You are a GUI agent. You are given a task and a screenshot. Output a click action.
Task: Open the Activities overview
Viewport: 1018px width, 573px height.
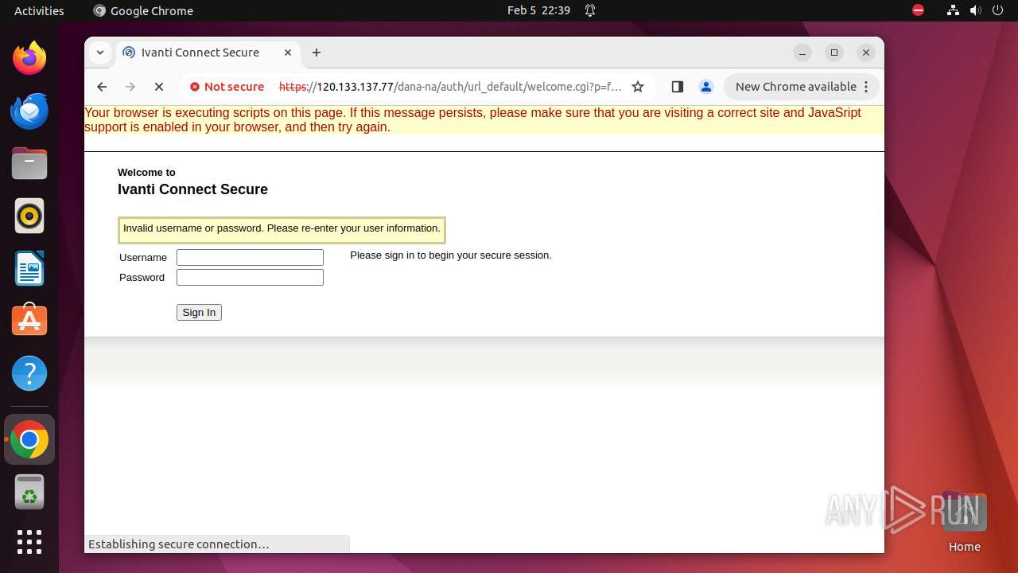coord(39,10)
